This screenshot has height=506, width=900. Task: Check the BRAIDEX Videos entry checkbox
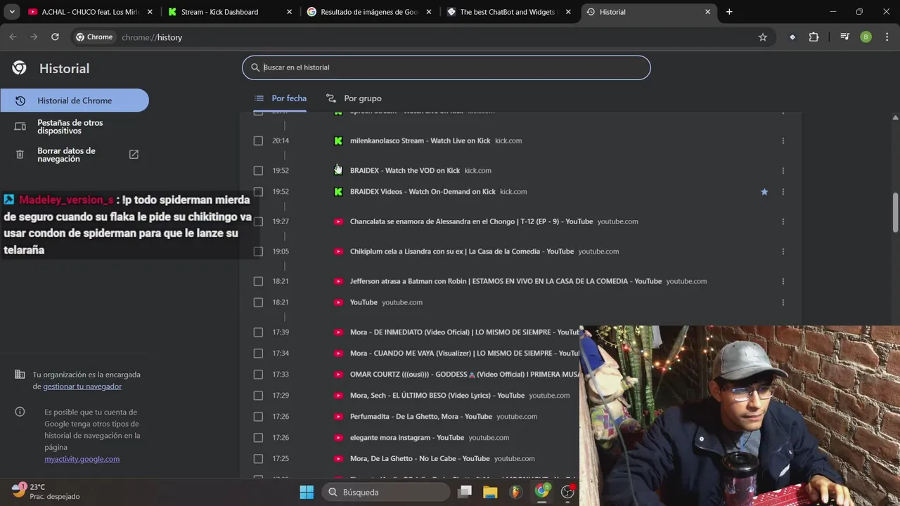(258, 191)
